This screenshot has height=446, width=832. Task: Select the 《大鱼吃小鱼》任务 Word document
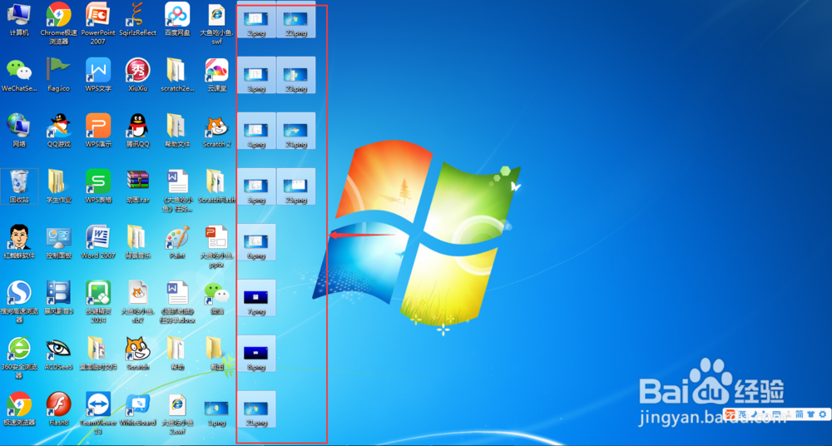coord(177,191)
